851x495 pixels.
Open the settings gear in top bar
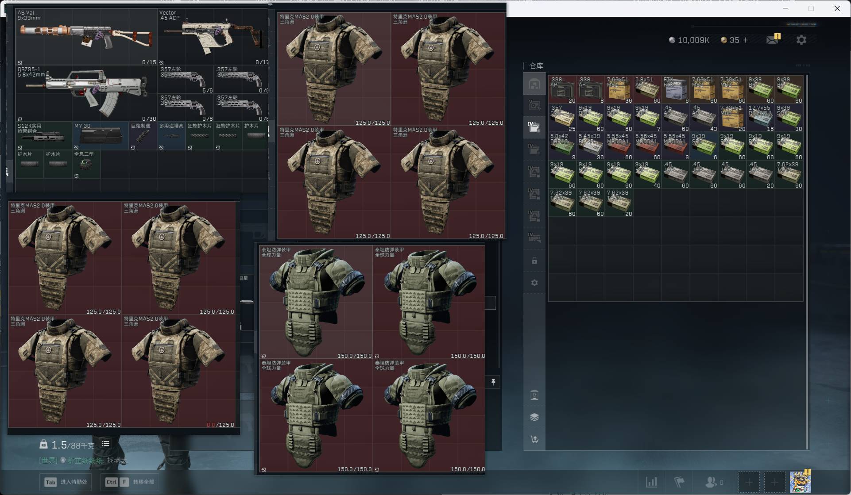coord(801,40)
